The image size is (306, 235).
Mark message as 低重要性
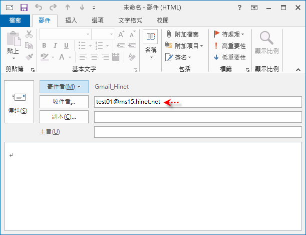pos(230,57)
